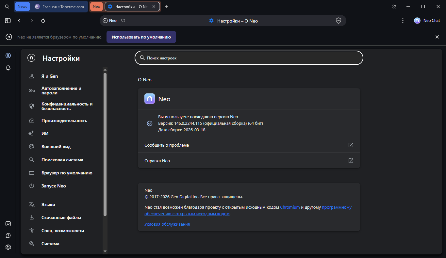This screenshot has width=446, height=258.
Task: Open Скачанные файлы settings
Action: [x=61, y=218]
